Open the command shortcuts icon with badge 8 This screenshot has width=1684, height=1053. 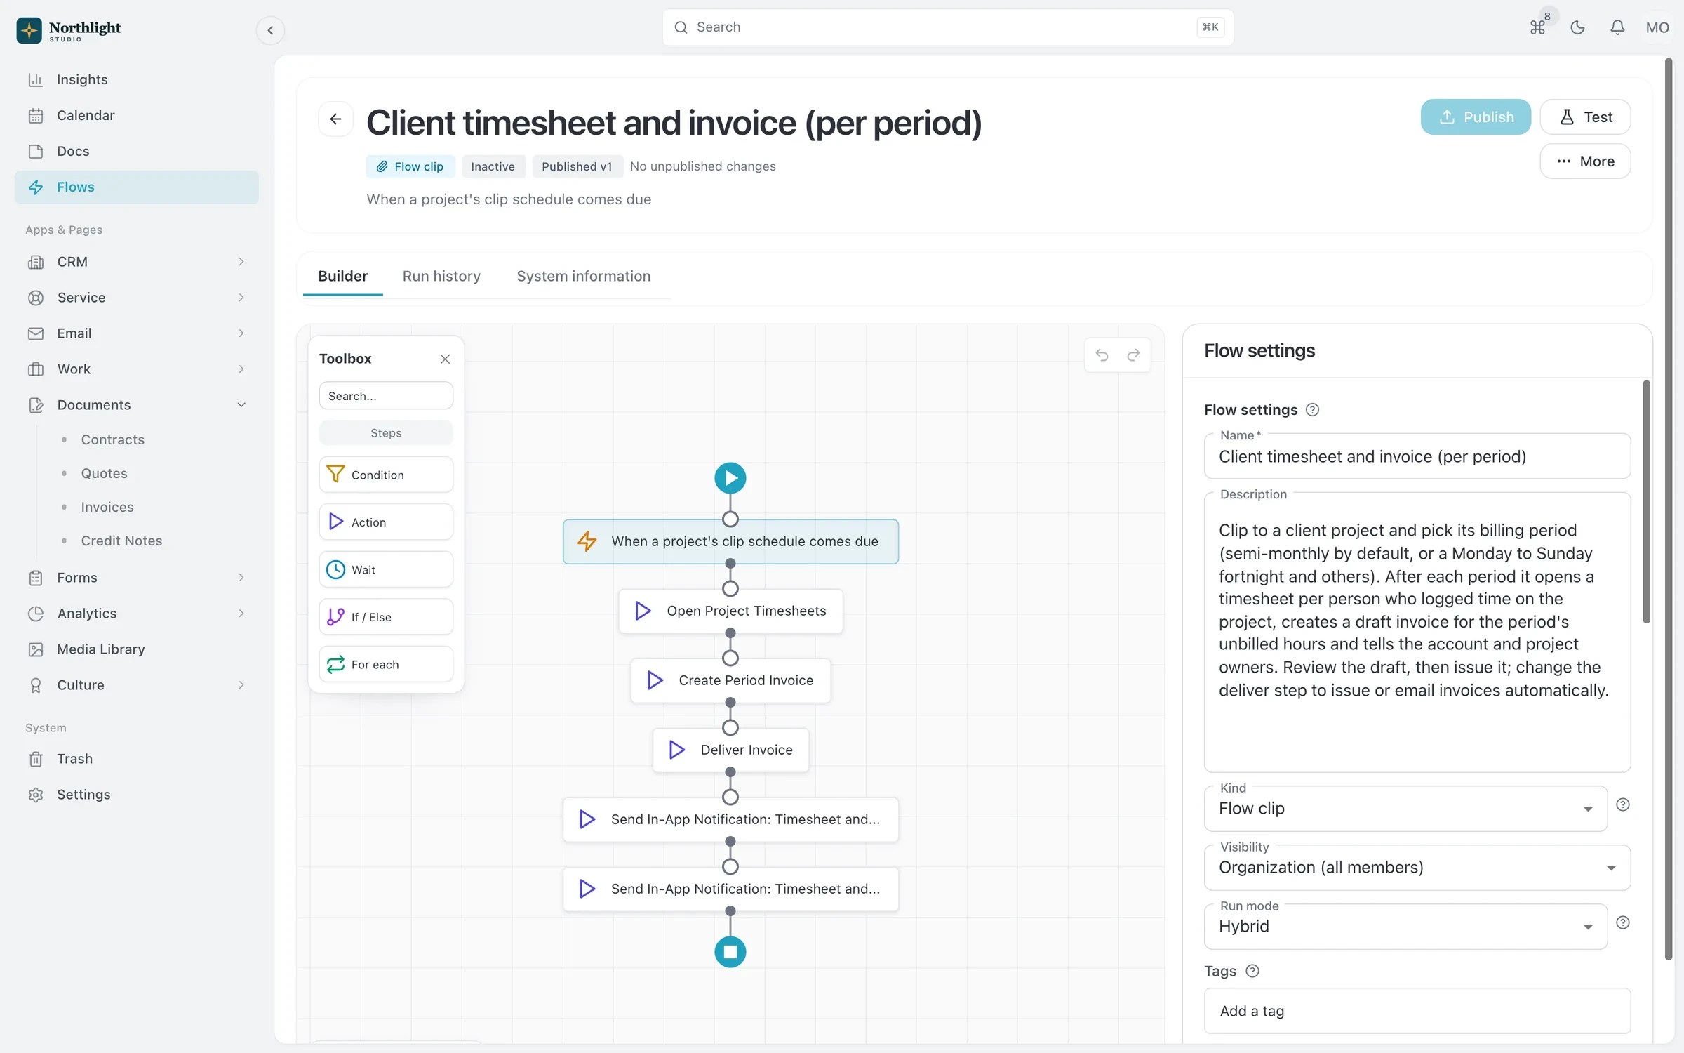[x=1537, y=27]
